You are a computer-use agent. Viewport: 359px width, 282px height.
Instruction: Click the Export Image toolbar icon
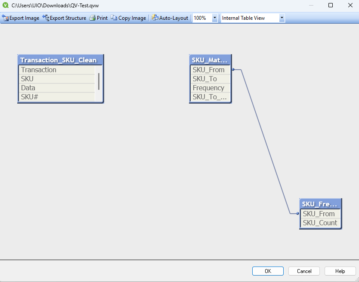point(5,18)
